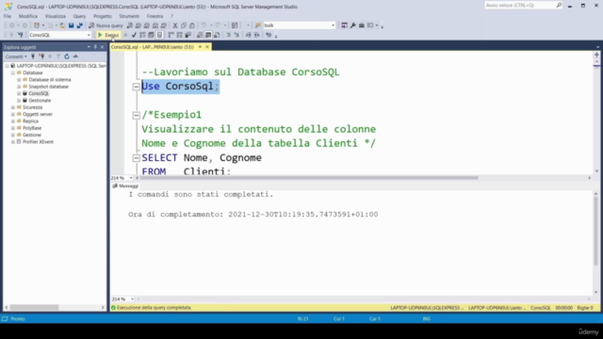Close the CorsoSQL.sql tab
603x339 pixels.
click(207, 47)
